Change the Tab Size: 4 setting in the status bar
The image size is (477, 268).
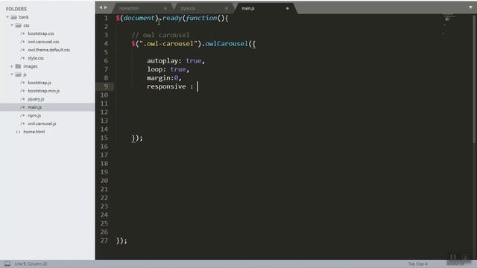coord(417,264)
